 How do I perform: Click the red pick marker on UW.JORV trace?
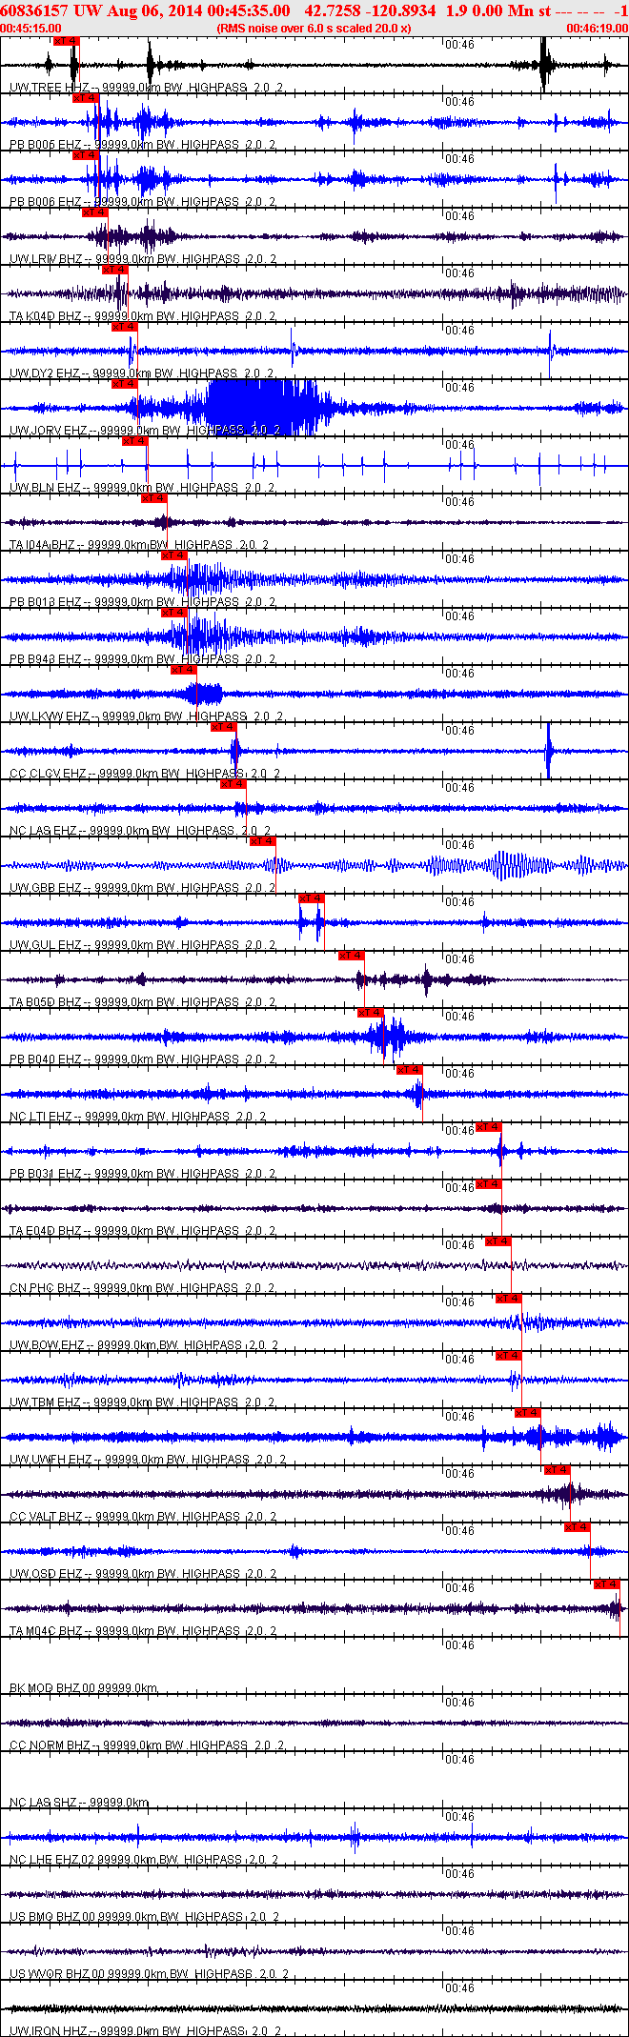(125, 384)
